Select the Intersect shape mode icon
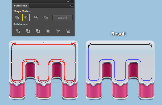This screenshot has width=162, height=105. 36,17
